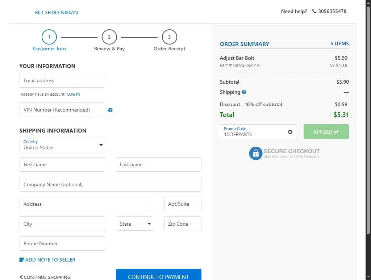Focus the First name field
The image size is (371, 280).
tap(62, 164)
